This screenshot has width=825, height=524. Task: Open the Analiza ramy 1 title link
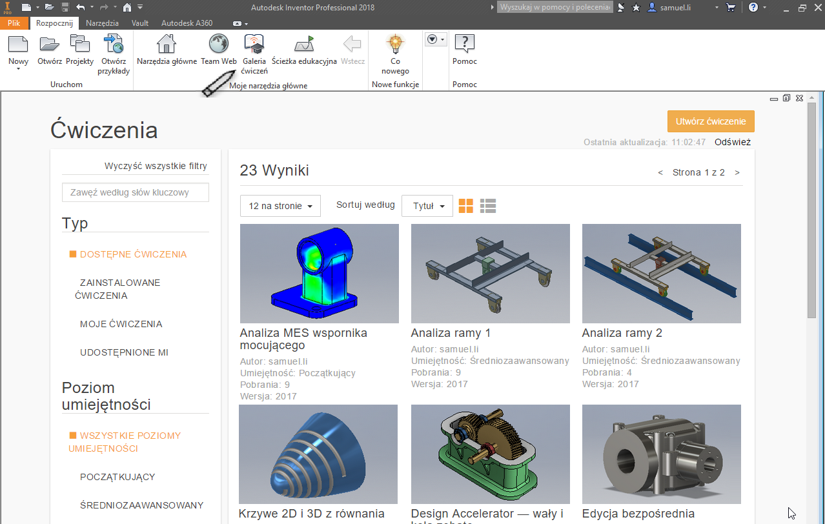(x=451, y=333)
